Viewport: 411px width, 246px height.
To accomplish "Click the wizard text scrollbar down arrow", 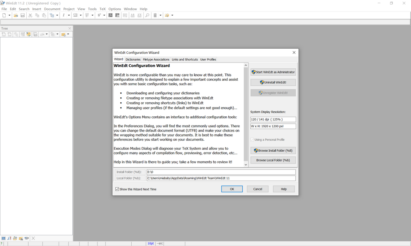I will 246,164.
